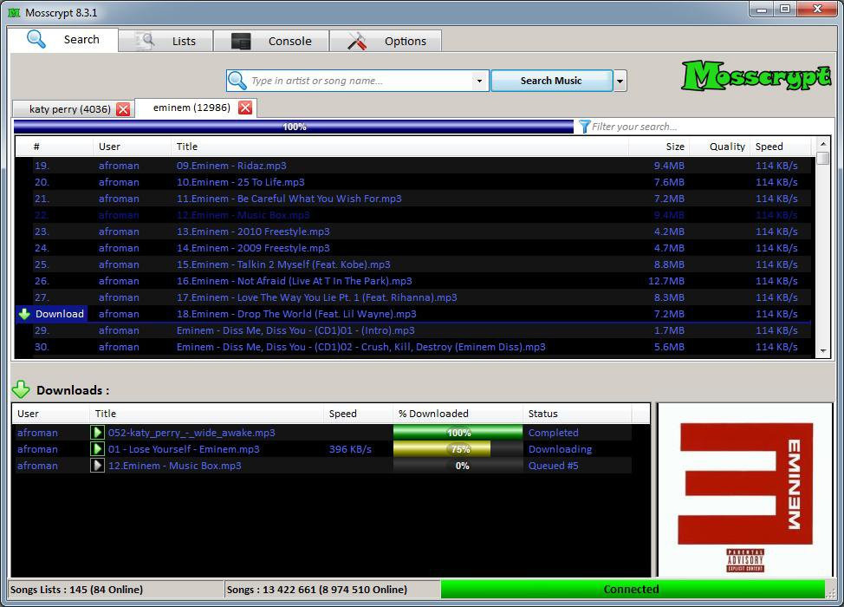This screenshot has width=844, height=607.
Task: Click the Connected status bar indicator
Action: pos(633,590)
